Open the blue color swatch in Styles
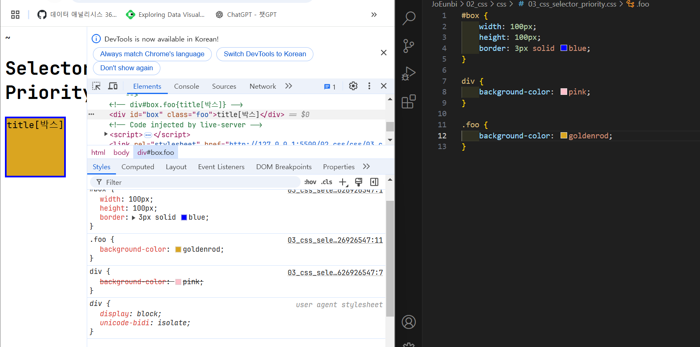The height and width of the screenshot is (347, 700). click(x=184, y=218)
